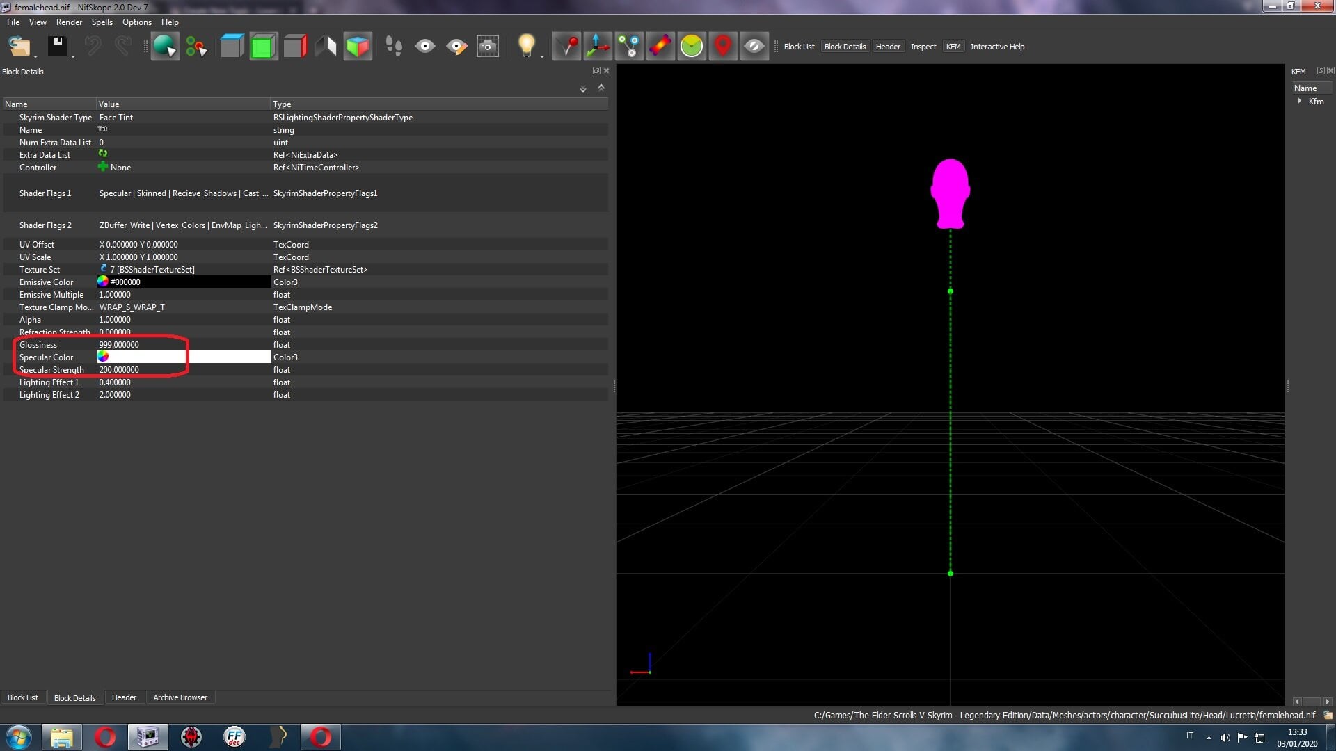Toggle the Show Axes arrows icon
Image resolution: width=1336 pixels, height=751 pixels.
[598, 47]
